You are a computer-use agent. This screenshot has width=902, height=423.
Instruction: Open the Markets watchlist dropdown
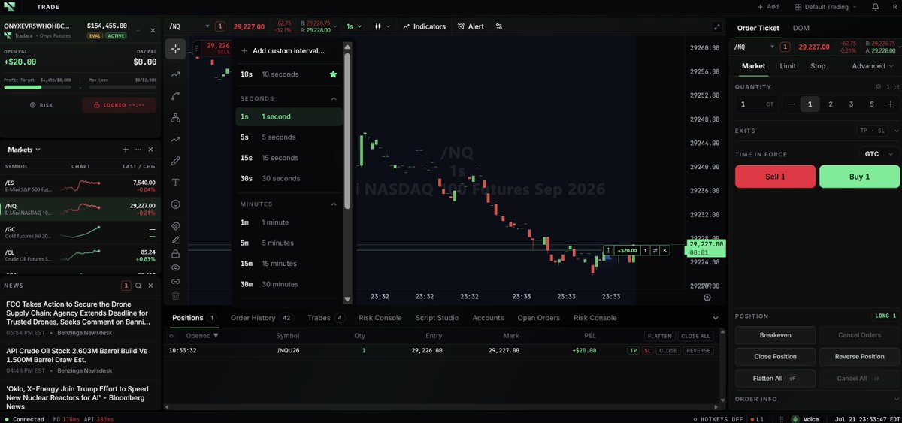(x=24, y=150)
